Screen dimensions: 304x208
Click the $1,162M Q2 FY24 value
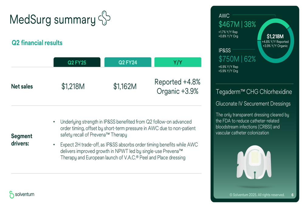click(125, 86)
